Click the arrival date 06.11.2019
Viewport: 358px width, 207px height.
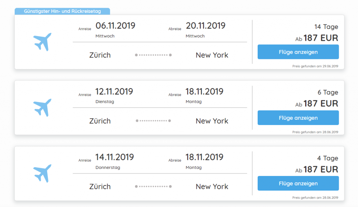click(115, 26)
